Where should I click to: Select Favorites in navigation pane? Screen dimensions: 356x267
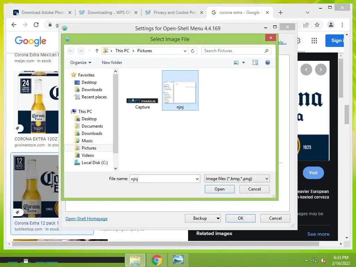86,75
